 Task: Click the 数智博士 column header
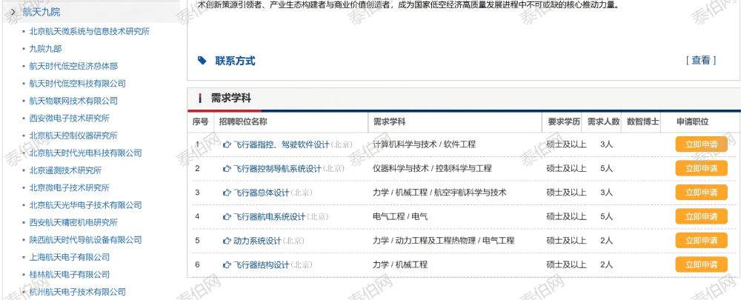coord(642,121)
